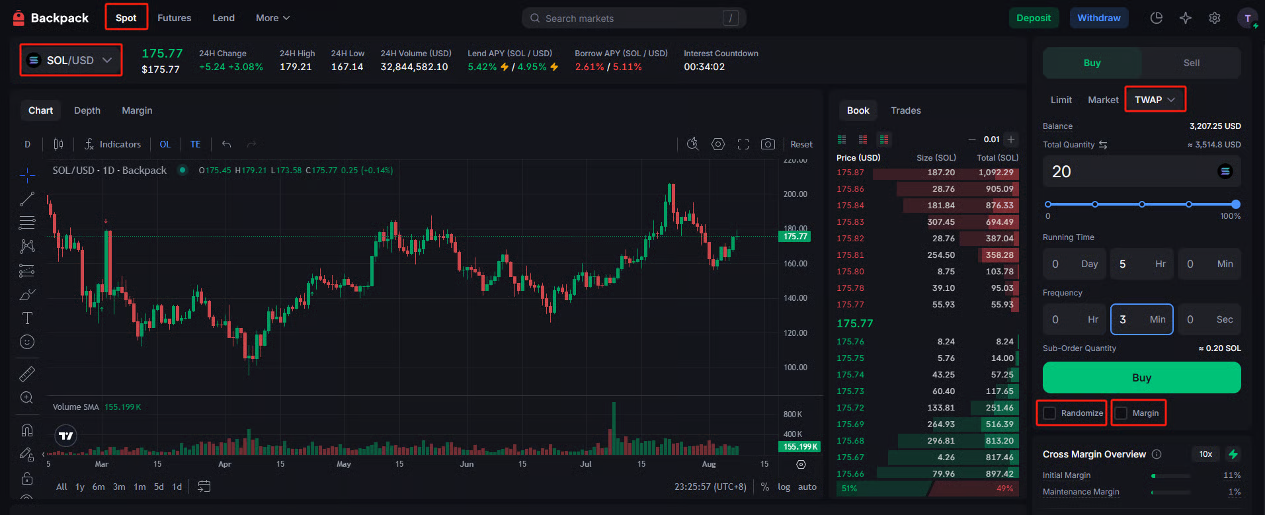Expand the More navigation menu
This screenshot has width=1265, height=515.
click(x=272, y=18)
